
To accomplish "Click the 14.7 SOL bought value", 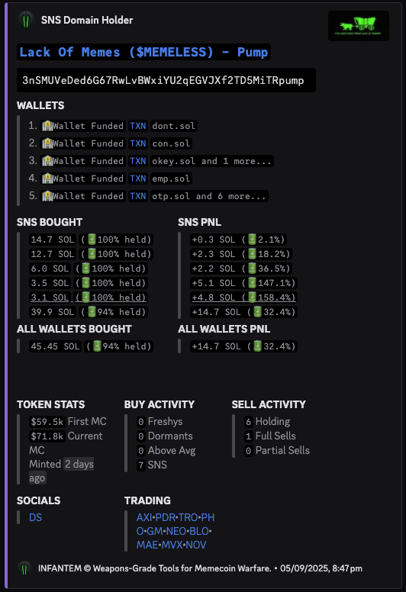I will (x=53, y=240).
